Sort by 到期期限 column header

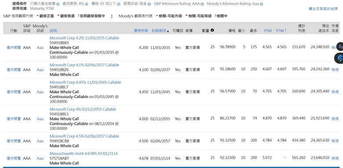coord(161,31)
